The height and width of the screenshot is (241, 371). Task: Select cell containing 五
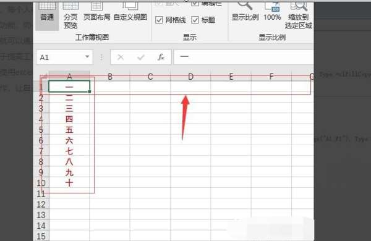tap(69, 130)
